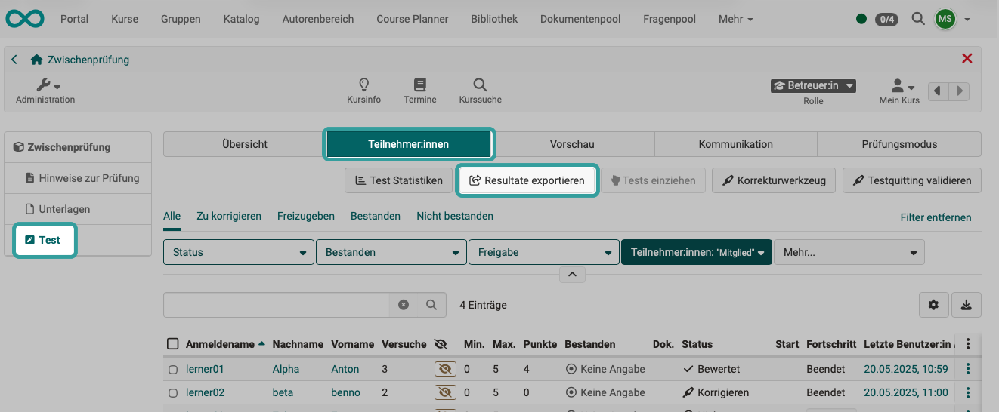Click Resultate exportieren button
The image size is (999, 412).
point(527,180)
